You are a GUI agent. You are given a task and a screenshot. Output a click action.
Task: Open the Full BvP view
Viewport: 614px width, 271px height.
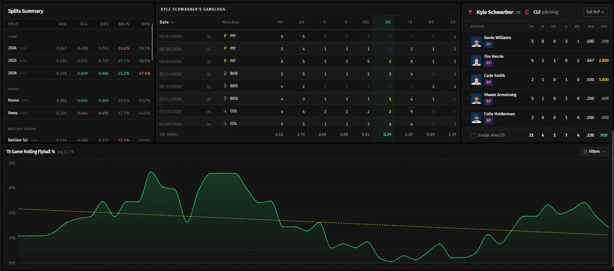coord(595,12)
